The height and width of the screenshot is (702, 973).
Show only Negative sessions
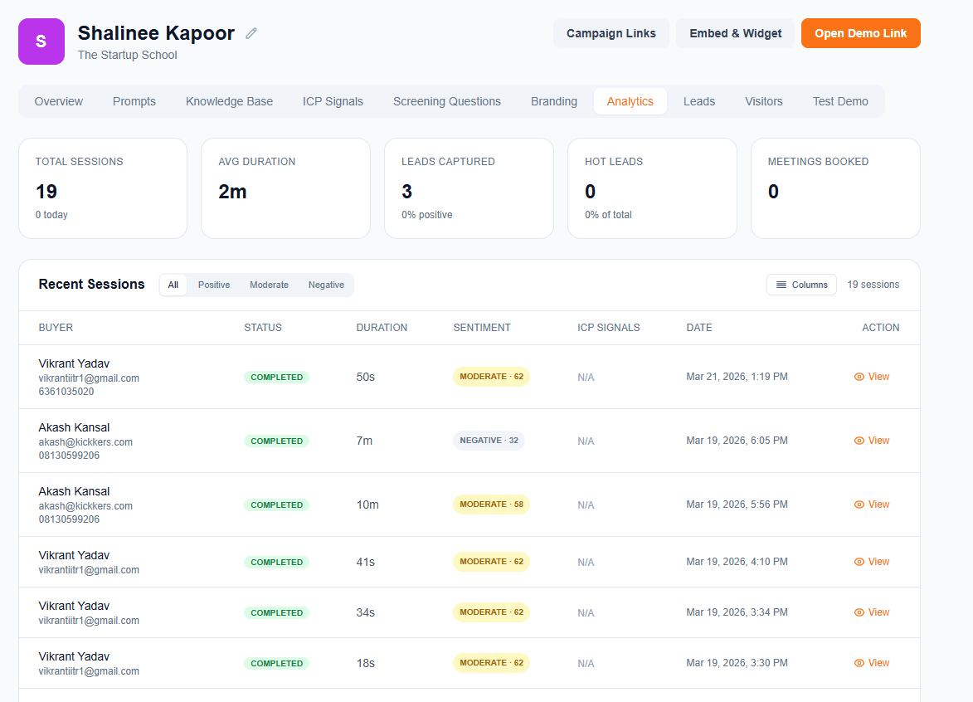coord(326,285)
